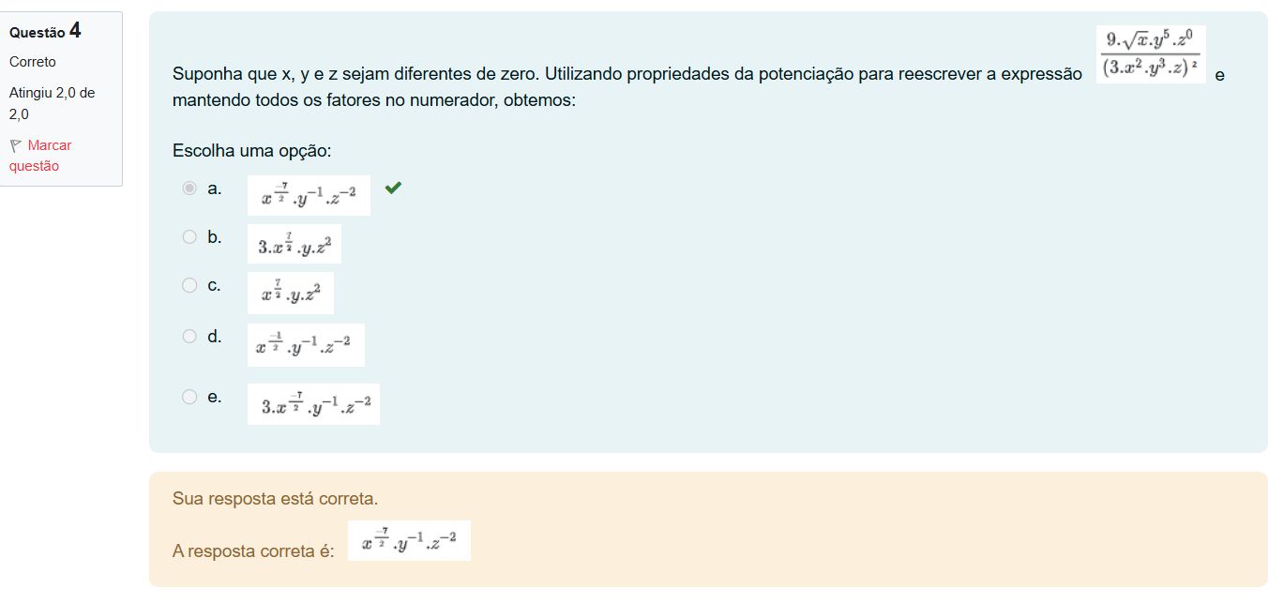Image resolution: width=1268 pixels, height=603 pixels.
Task: Click the formula image of option c
Action: [290, 293]
